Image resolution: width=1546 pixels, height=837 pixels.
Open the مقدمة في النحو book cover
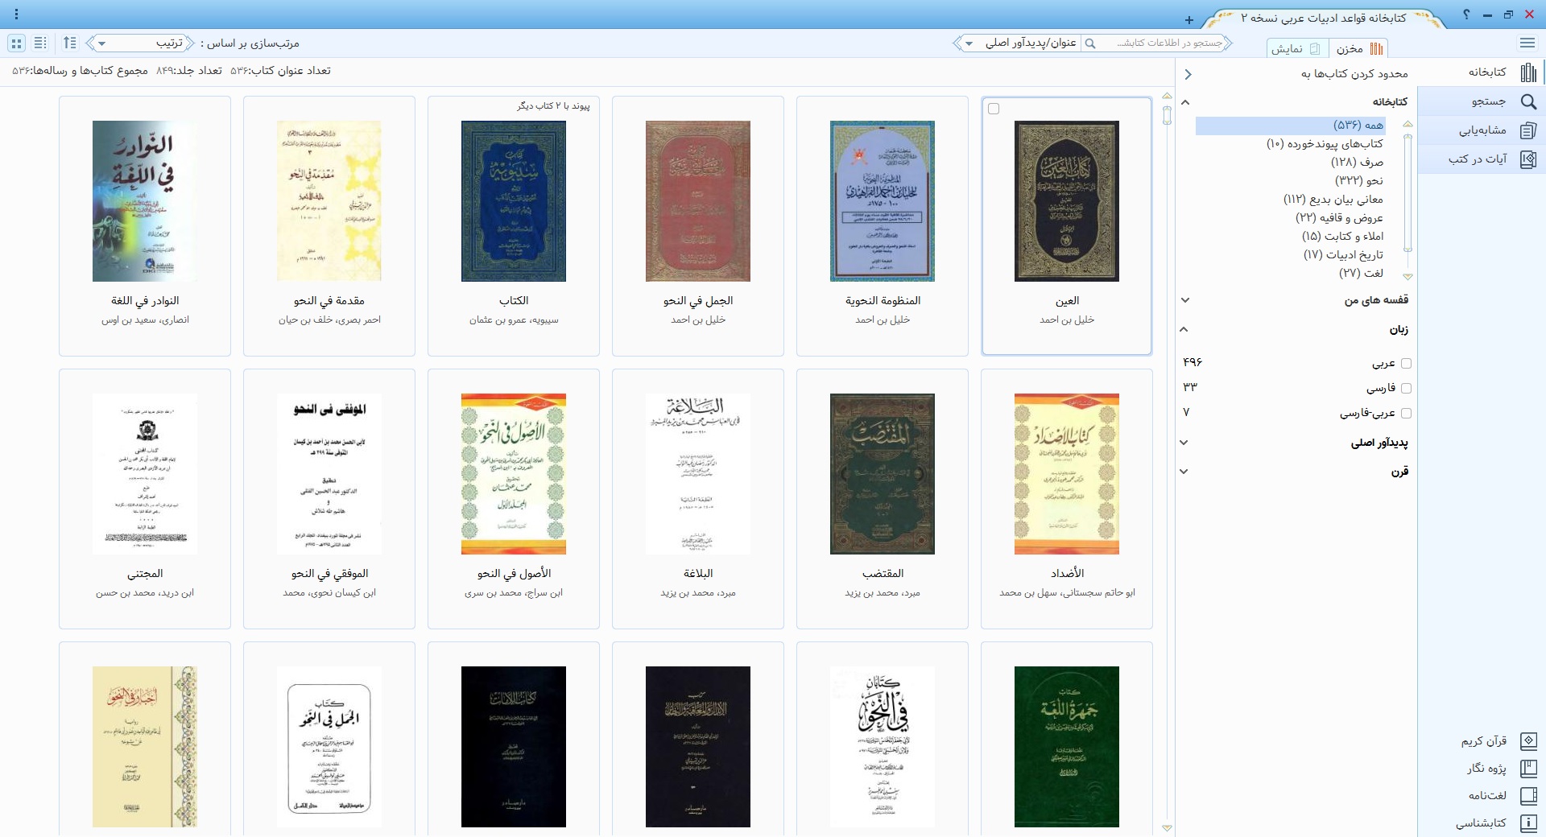[x=329, y=201]
